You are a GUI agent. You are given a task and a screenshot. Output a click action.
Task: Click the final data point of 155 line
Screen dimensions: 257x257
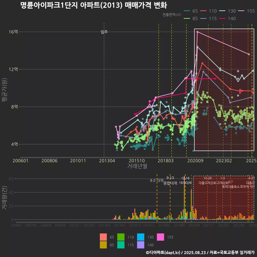pos(249,54)
